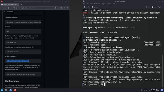Maximize the Konsole window
This screenshot has height=92, width=164.
[159, 1]
